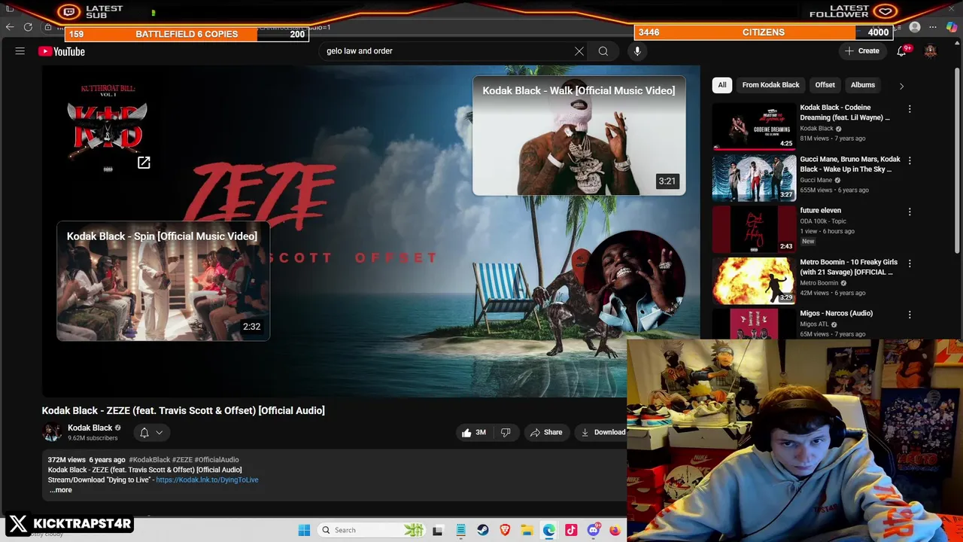Switch to Microsoft Edge in the taskbar

pyautogui.click(x=549, y=530)
